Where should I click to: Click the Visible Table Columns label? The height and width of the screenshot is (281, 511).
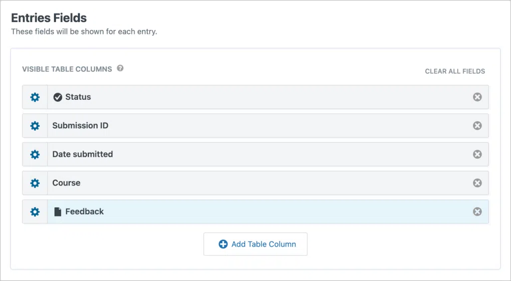[67, 69]
